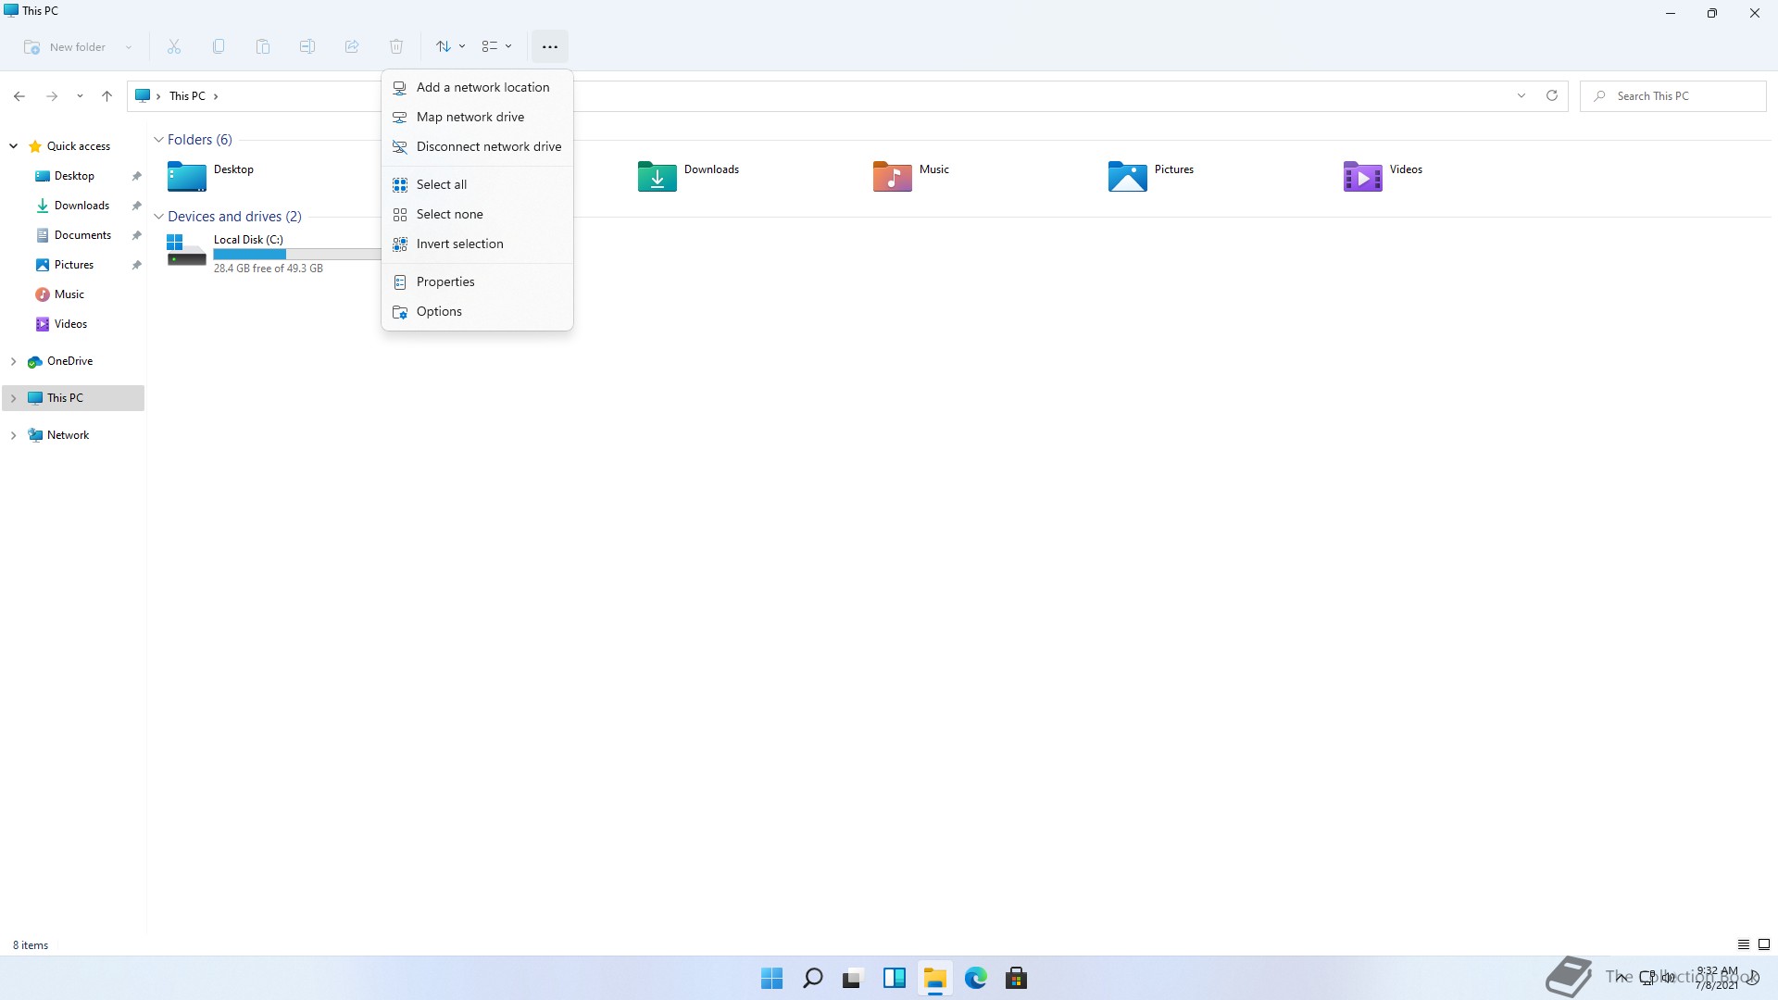Image resolution: width=1778 pixels, height=1000 pixels.
Task: Unpin Desktop from Quick access
Action: pyautogui.click(x=136, y=176)
